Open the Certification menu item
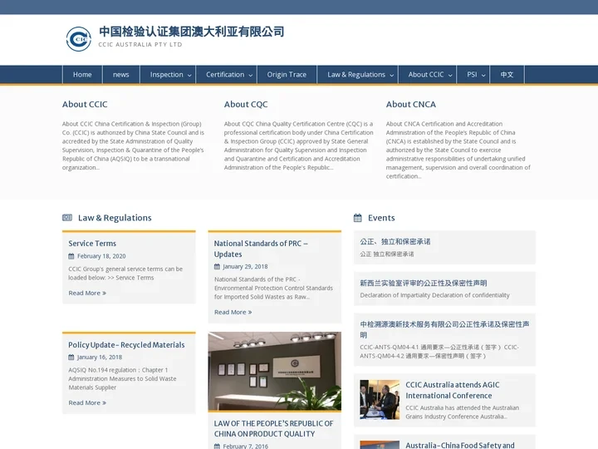 click(225, 75)
